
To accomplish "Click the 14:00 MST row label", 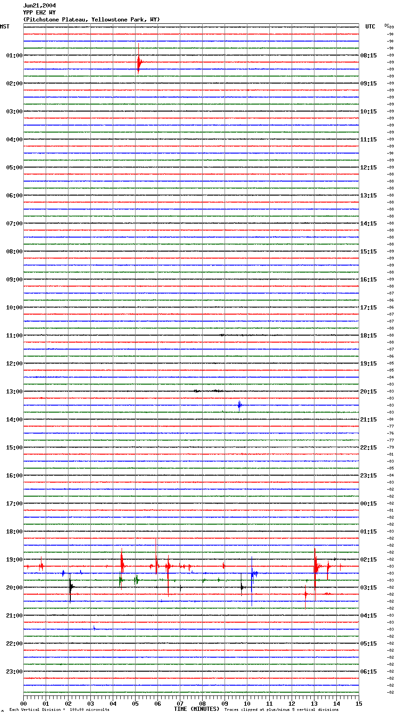I will (x=14, y=420).
